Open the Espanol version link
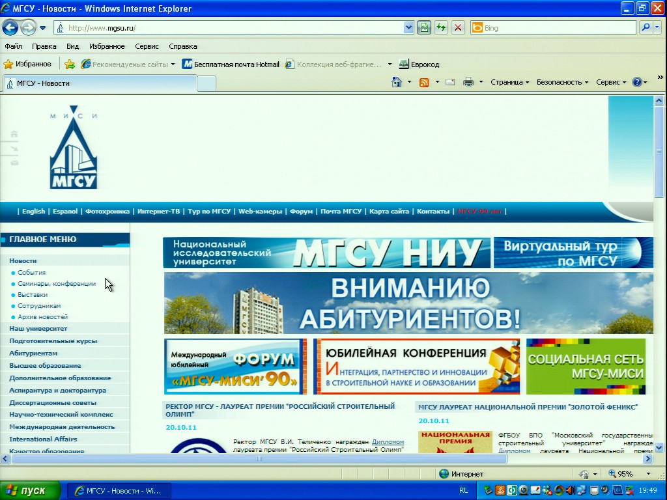The width and height of the screenshot is (667, 500). click(x=65, y=212)
